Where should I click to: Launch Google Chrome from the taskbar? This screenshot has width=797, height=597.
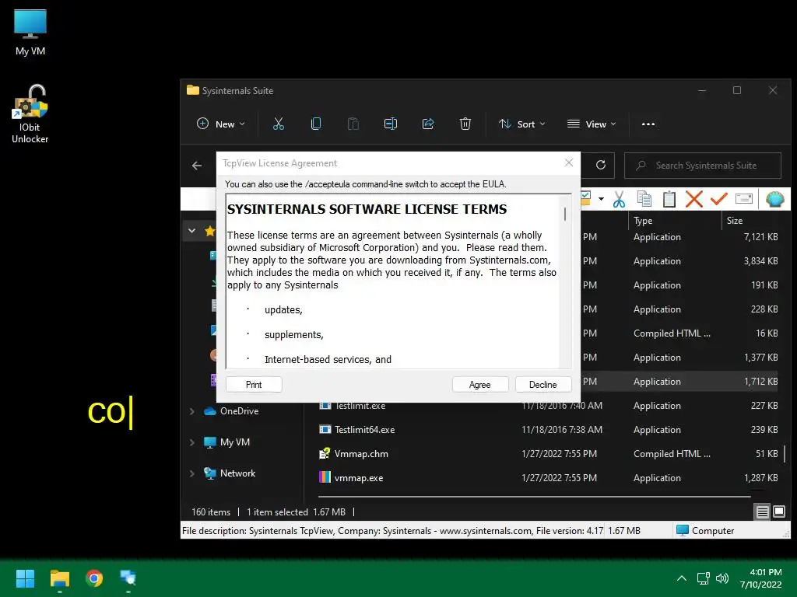(x=94, y=578)
